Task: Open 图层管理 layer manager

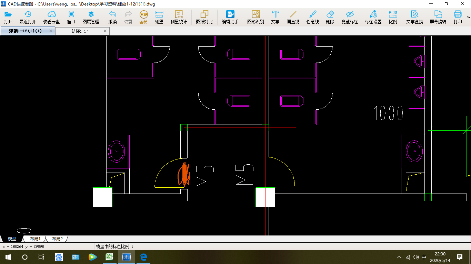Action: 91,17
